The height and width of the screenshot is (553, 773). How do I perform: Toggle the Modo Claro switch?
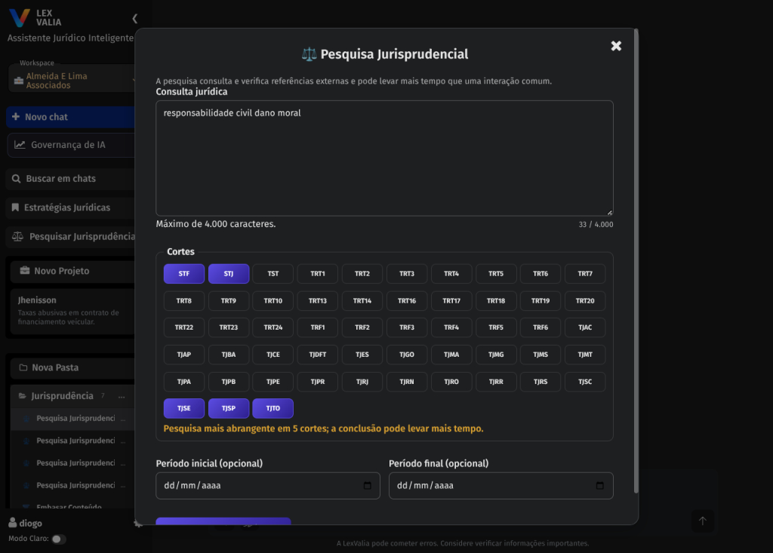click(x=58, y=539)
